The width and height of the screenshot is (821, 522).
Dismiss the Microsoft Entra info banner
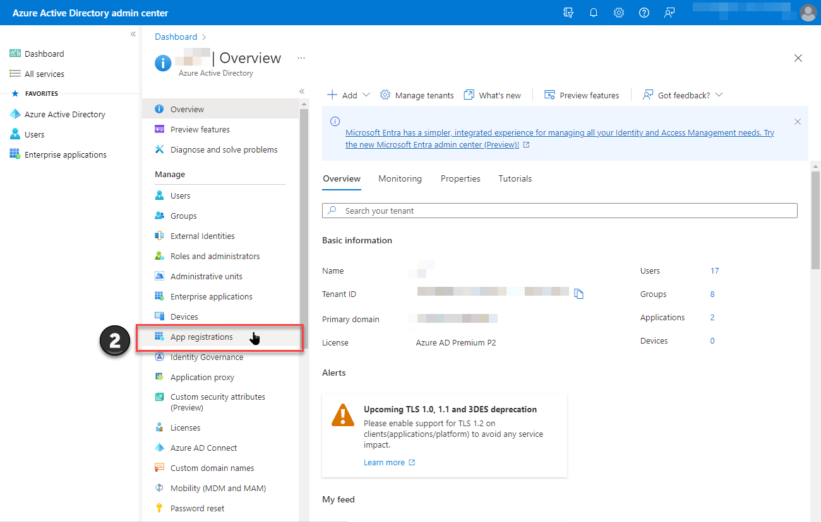tap(798, 122)
